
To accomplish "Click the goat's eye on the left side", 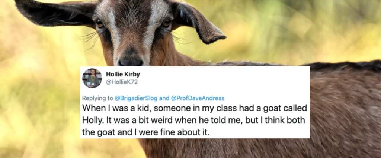I will (x=100, y=23).
